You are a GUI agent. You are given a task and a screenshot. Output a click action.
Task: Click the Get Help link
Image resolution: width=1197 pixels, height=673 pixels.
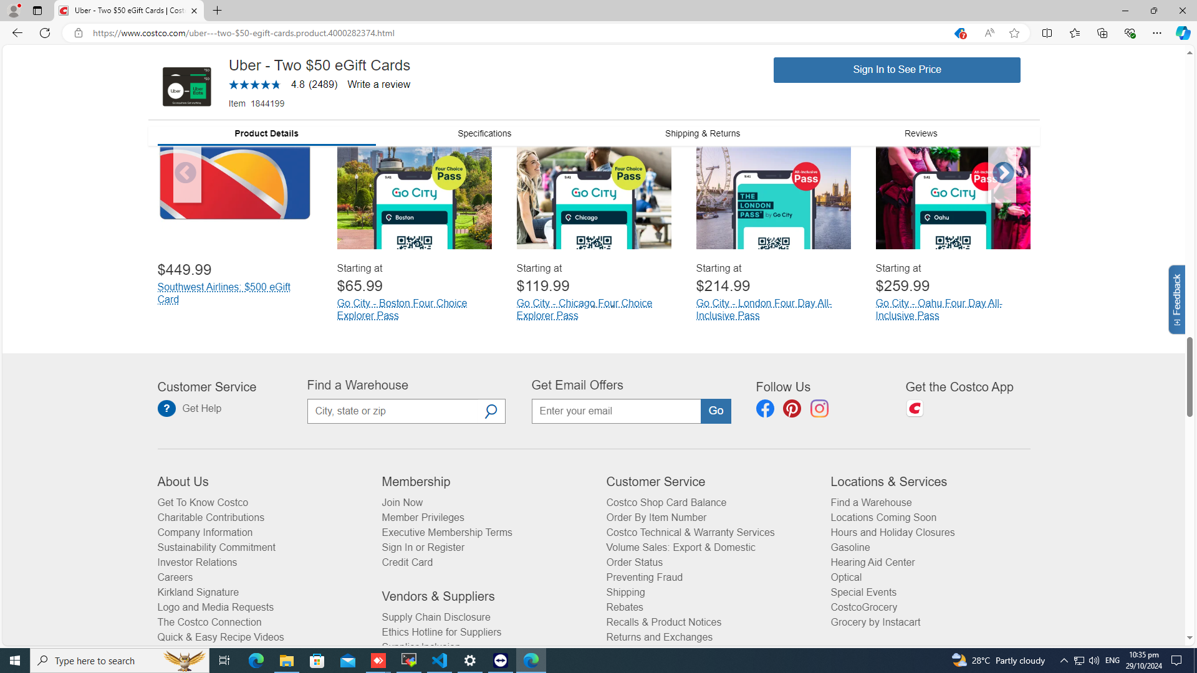(x=201, y=409)
